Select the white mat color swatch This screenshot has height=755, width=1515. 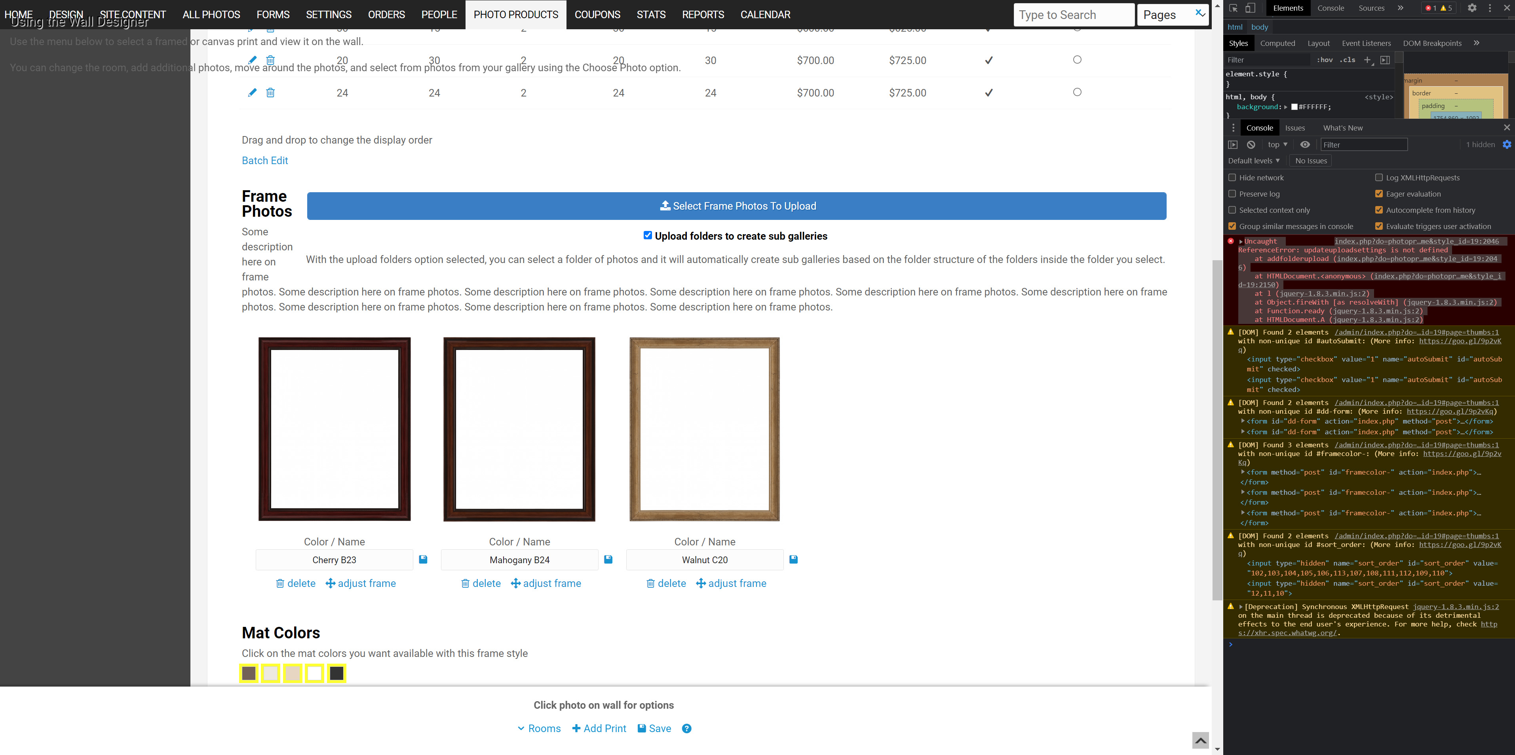point(315,674)
